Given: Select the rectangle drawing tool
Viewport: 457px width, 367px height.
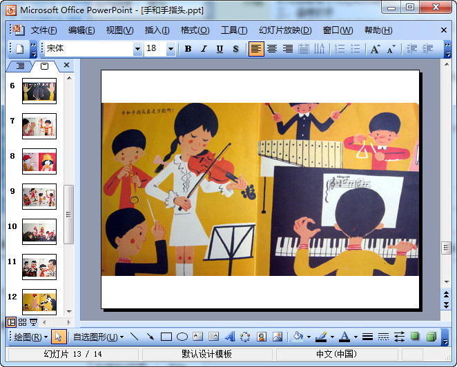Looking at the screenshot, I should [x=166, y=337].
